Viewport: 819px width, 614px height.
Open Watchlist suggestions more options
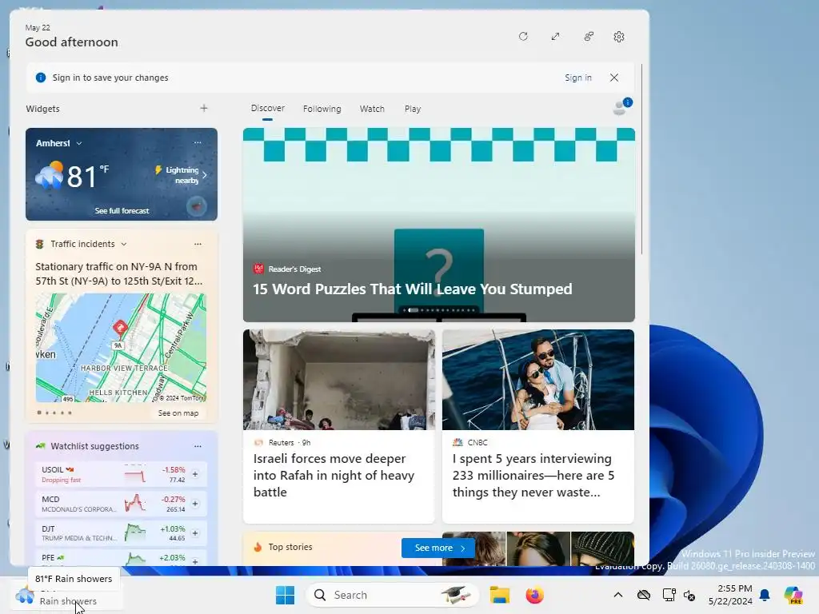tap(198, 446)
